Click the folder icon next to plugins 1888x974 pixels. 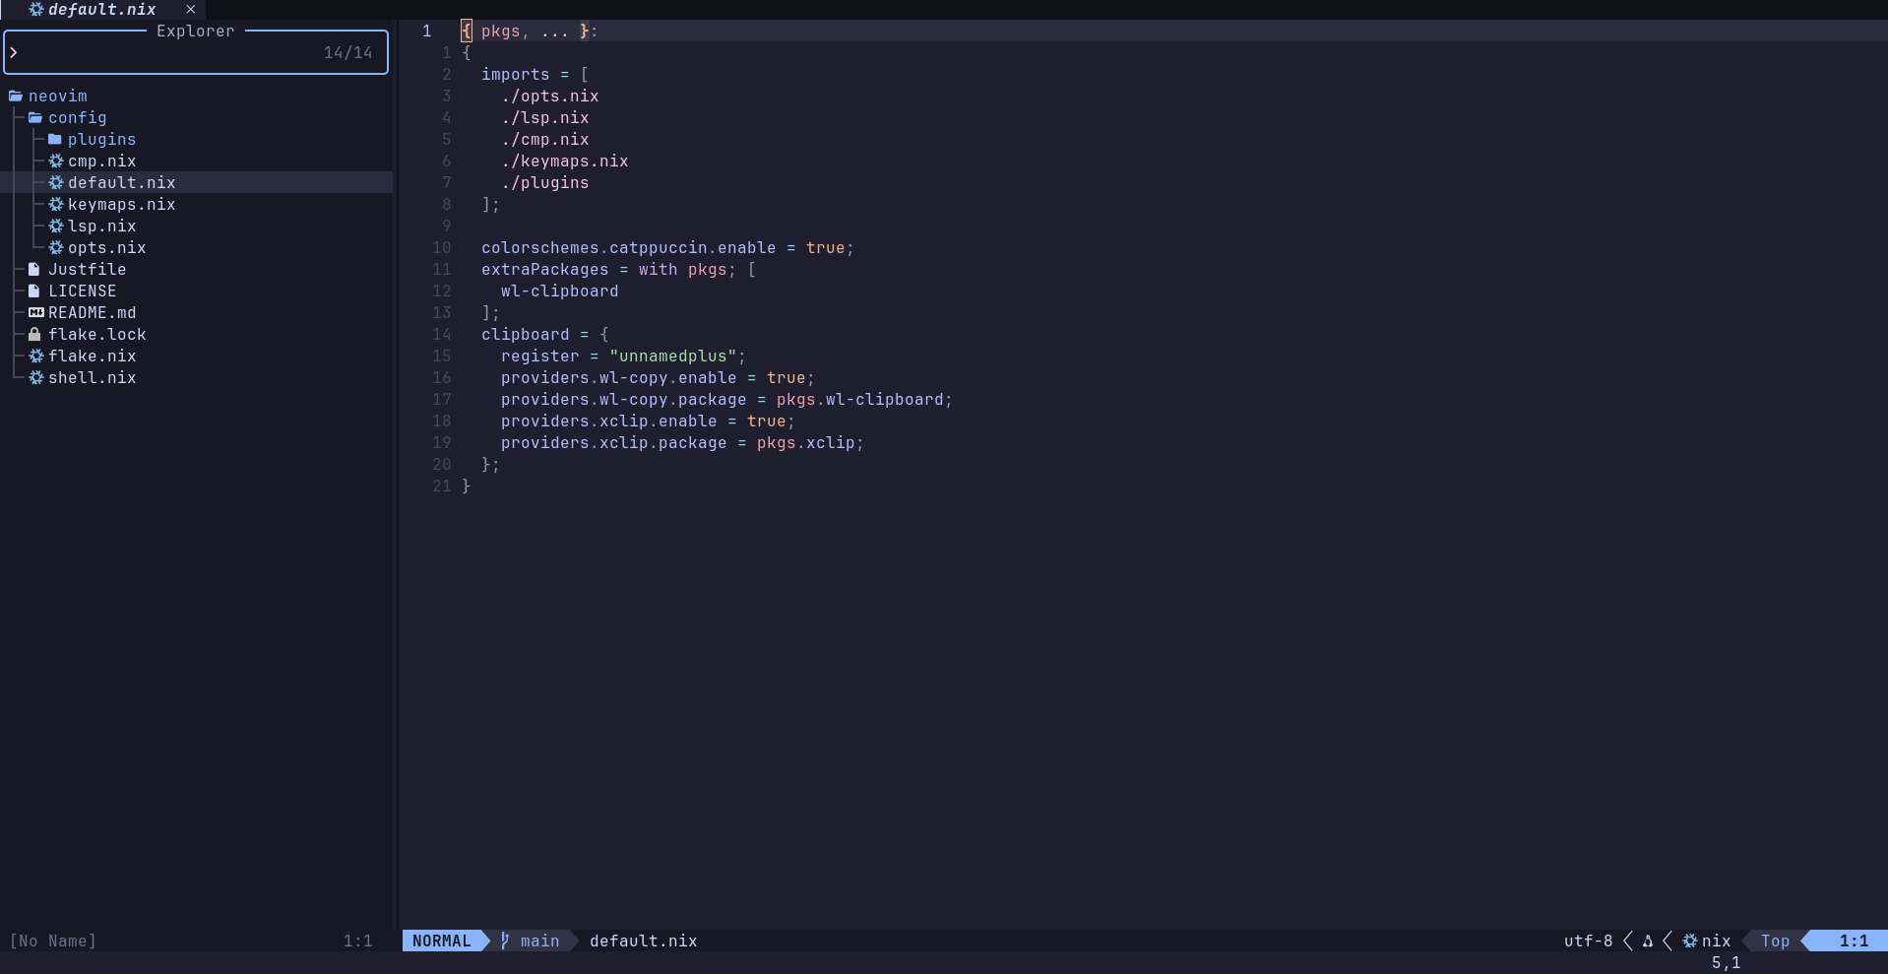tap(55, 139)
